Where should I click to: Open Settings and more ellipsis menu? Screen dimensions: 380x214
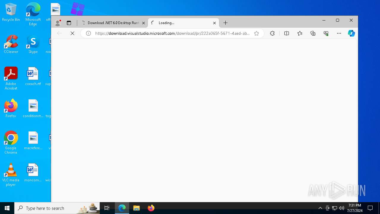tap(339, 33)
